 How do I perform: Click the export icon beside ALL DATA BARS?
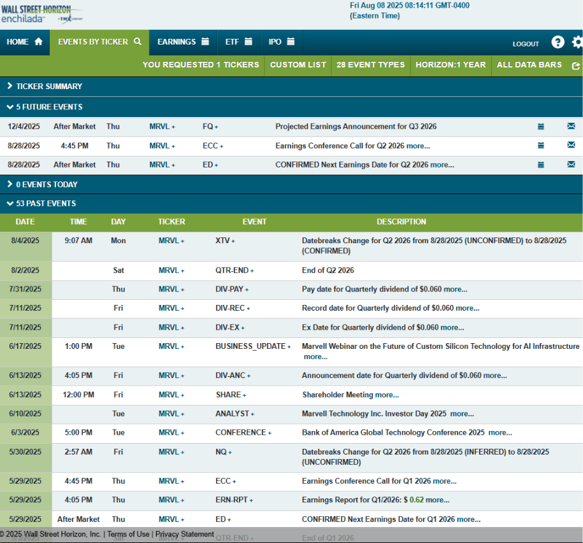[575, 66]
